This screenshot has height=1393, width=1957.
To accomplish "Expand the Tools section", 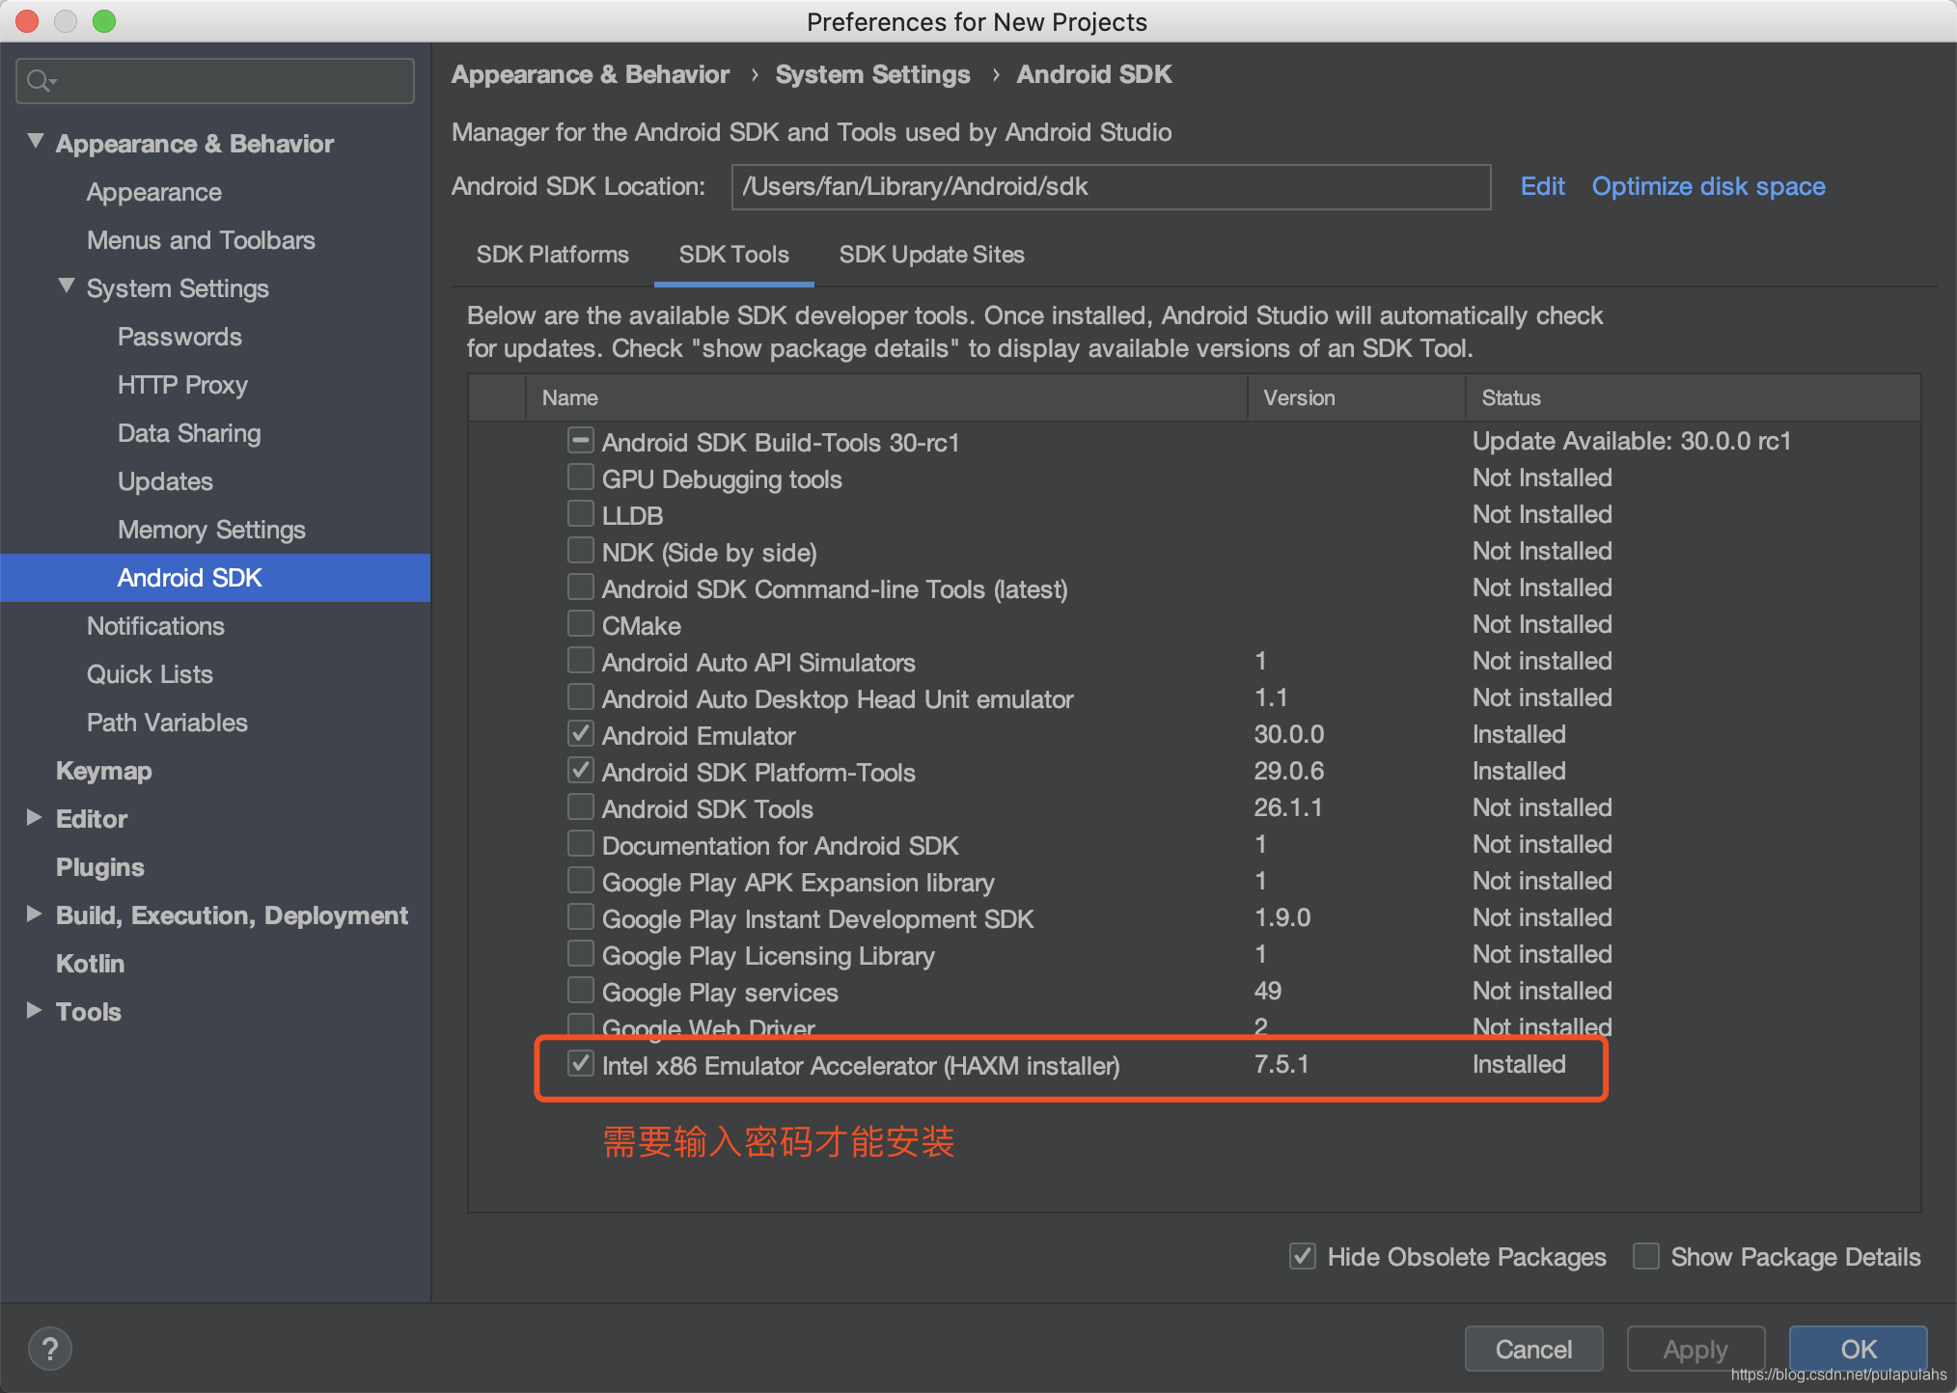I will (x=35, y=1011).
